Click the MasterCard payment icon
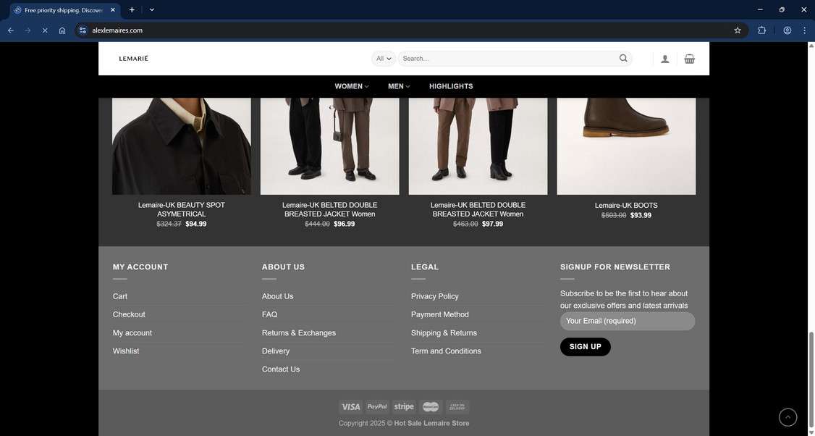Viewport: 815px width, 436px height. click(431, 407)
